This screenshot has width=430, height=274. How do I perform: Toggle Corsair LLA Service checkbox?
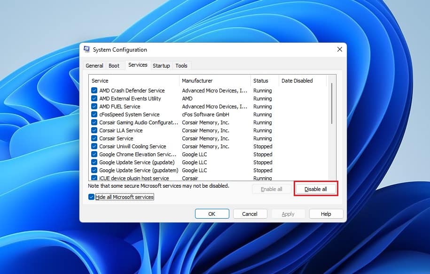[94, 130]
